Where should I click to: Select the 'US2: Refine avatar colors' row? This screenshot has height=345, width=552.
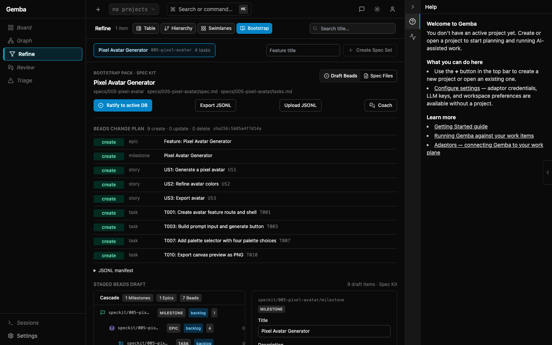tap(245, 184)
